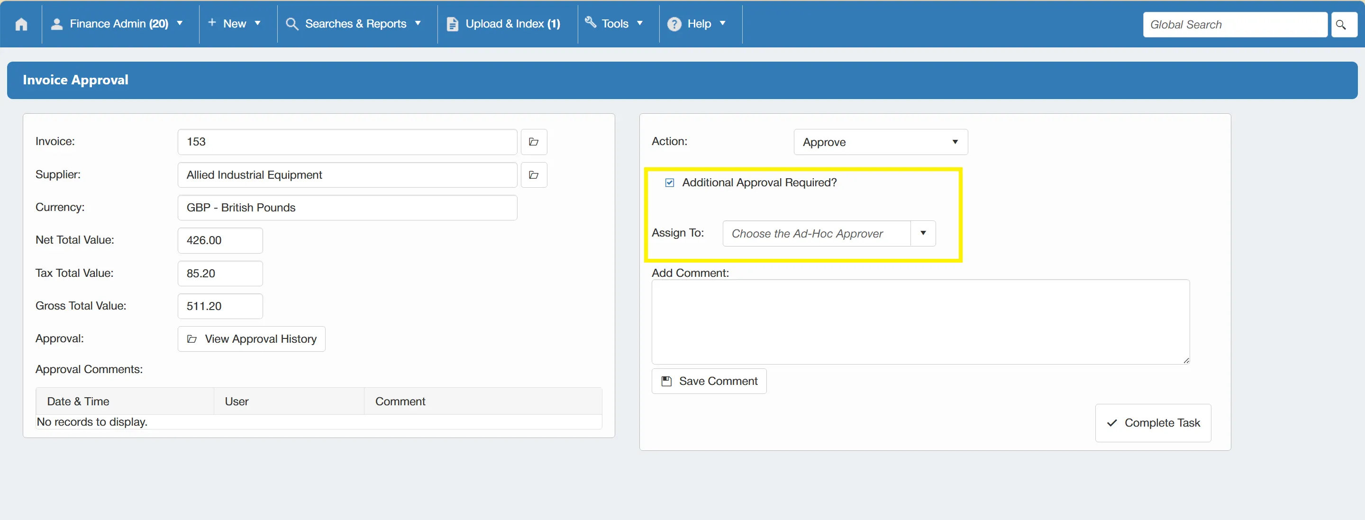Open the invoice 153 folder icon
This screenshot has width=1365, height=520.
[x=534, y=142]
